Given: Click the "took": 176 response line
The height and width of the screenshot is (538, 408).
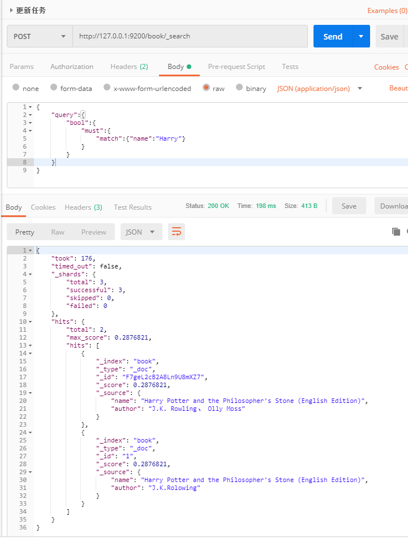Looking at the screenshot, I should 73,258.
